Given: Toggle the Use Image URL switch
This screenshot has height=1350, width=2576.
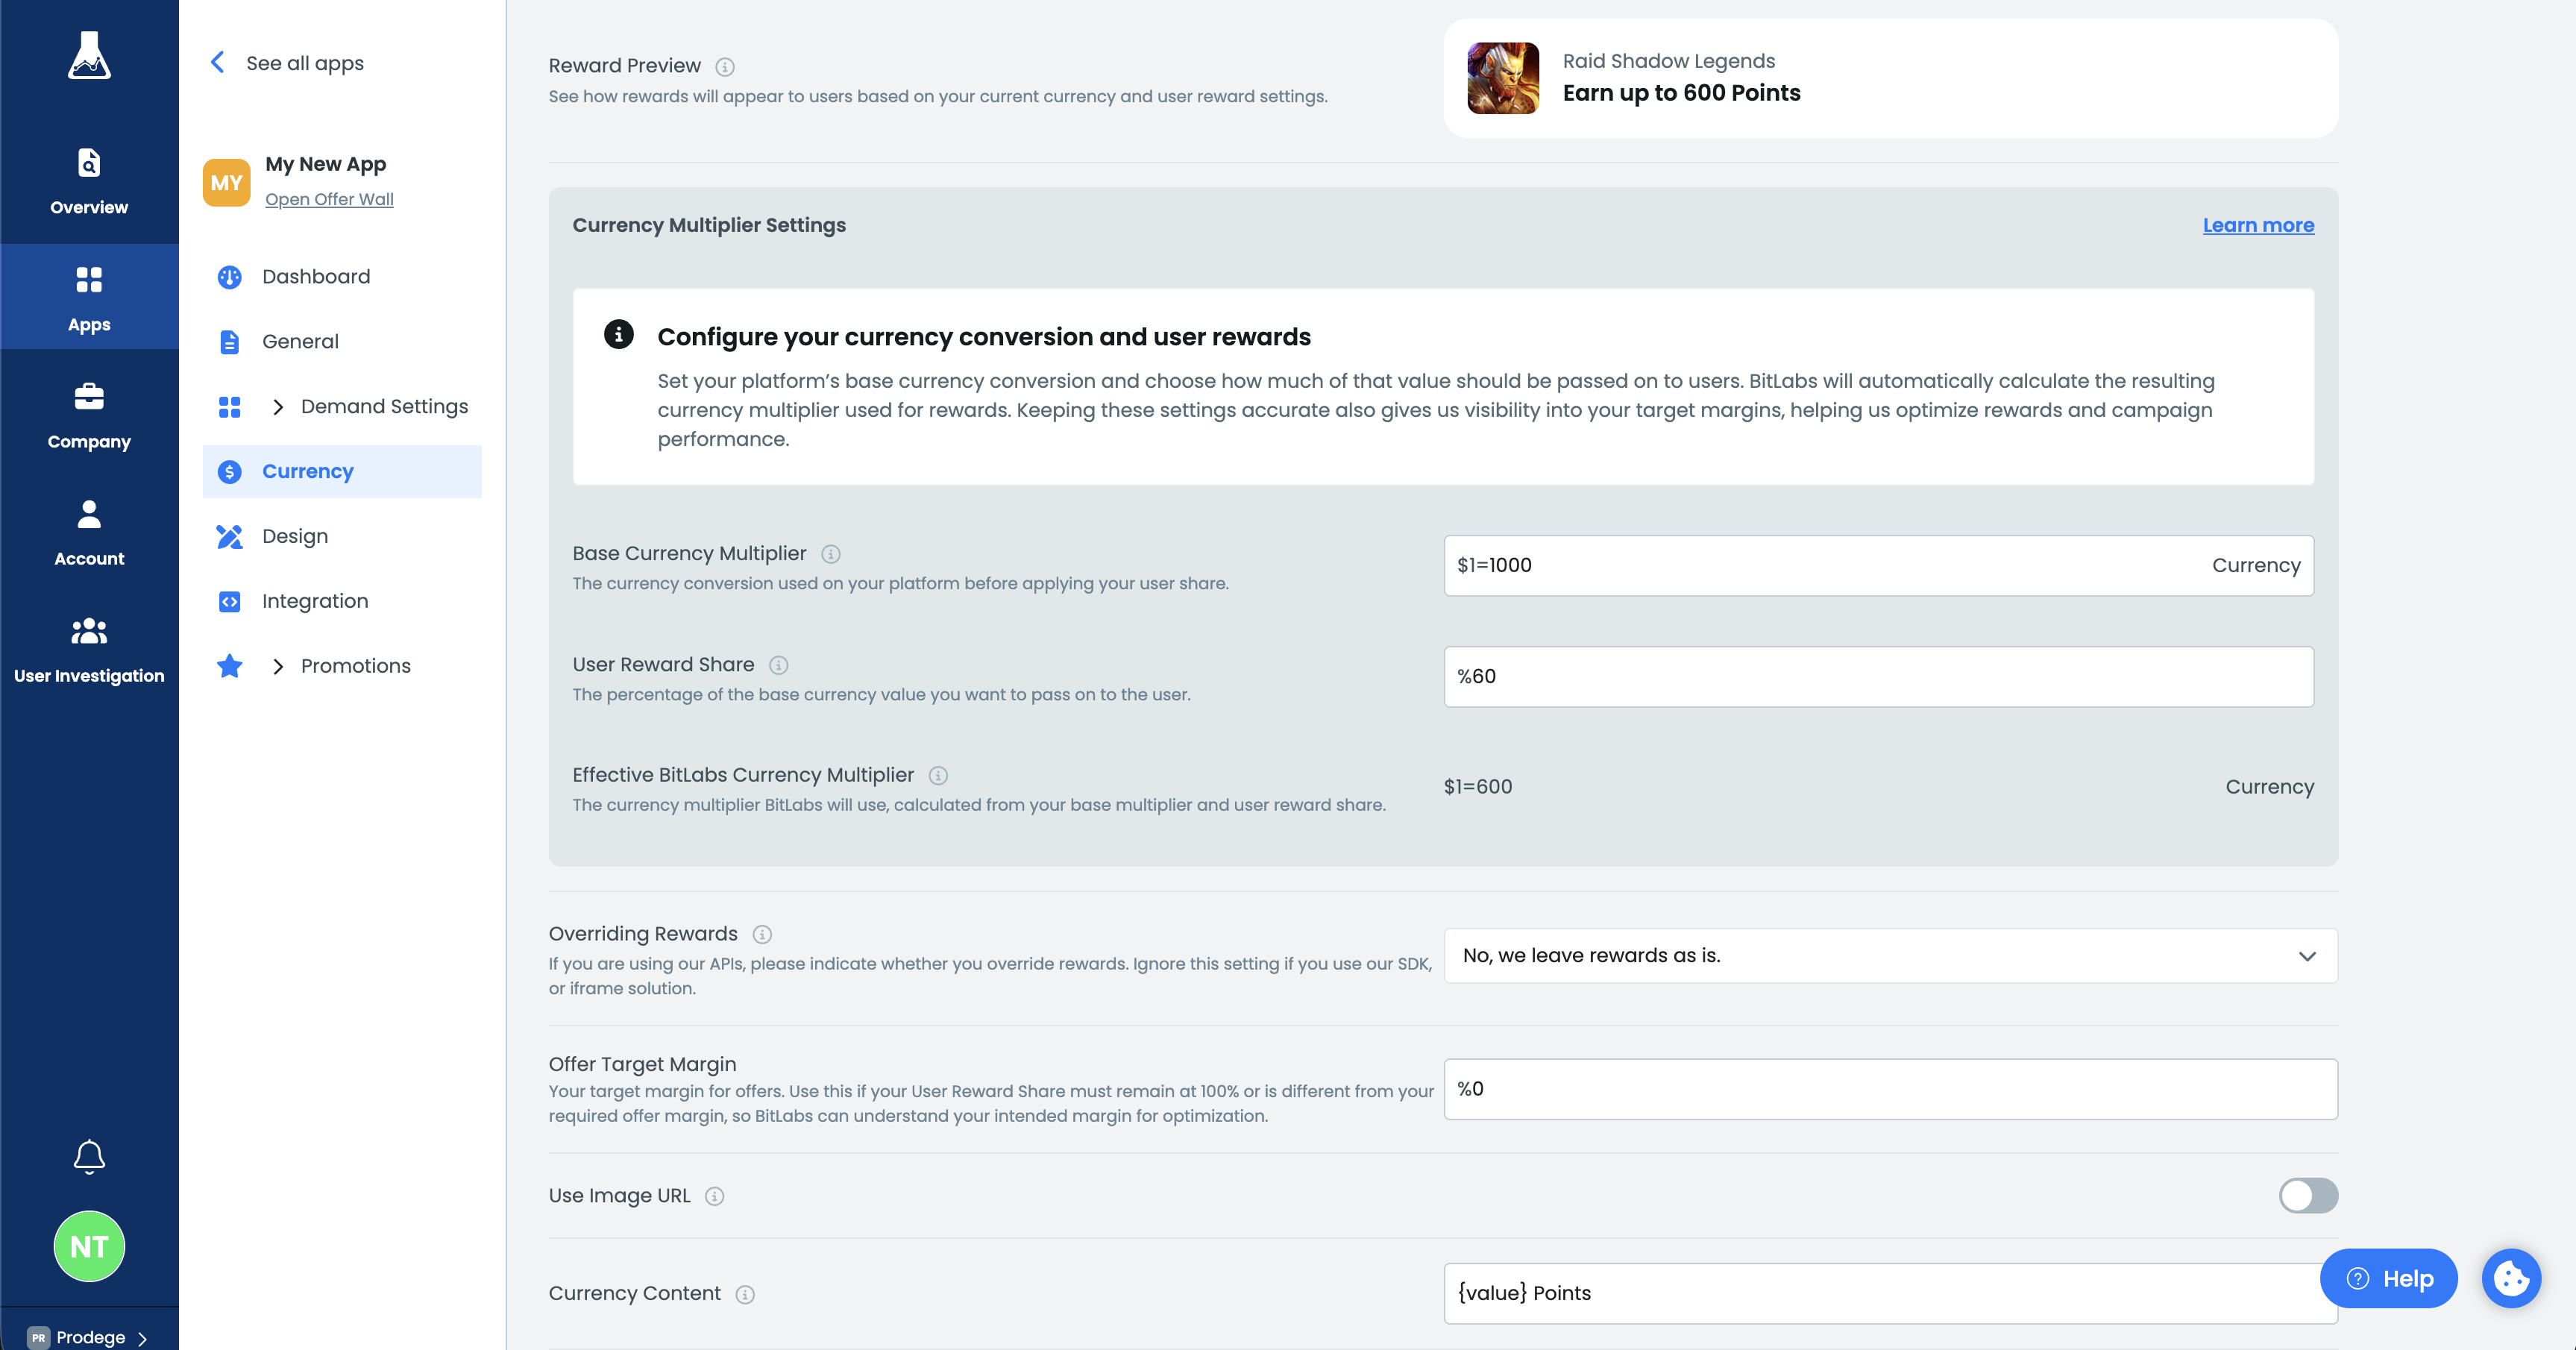Looking at the screenshot, I should [x=2308, y=1195].
